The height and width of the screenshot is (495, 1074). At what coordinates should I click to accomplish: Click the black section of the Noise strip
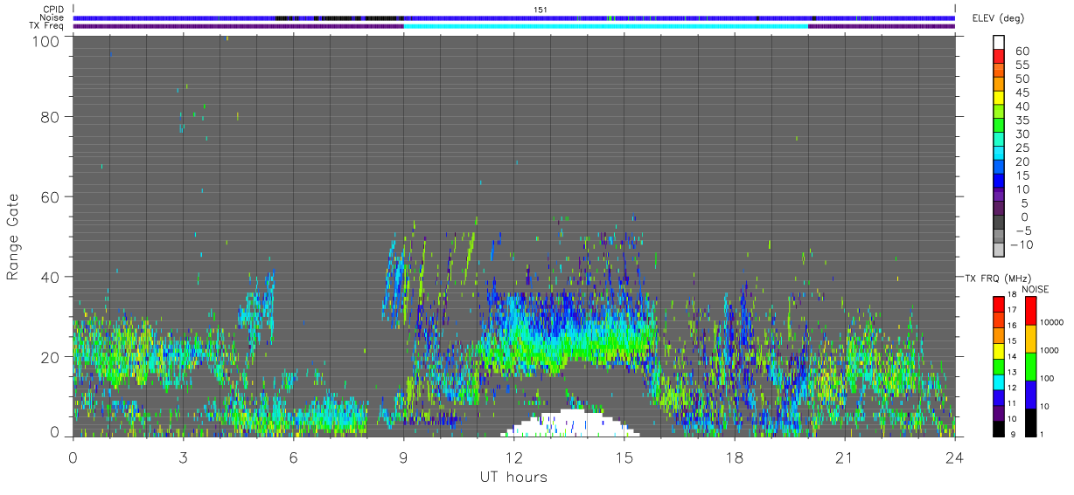339,17
